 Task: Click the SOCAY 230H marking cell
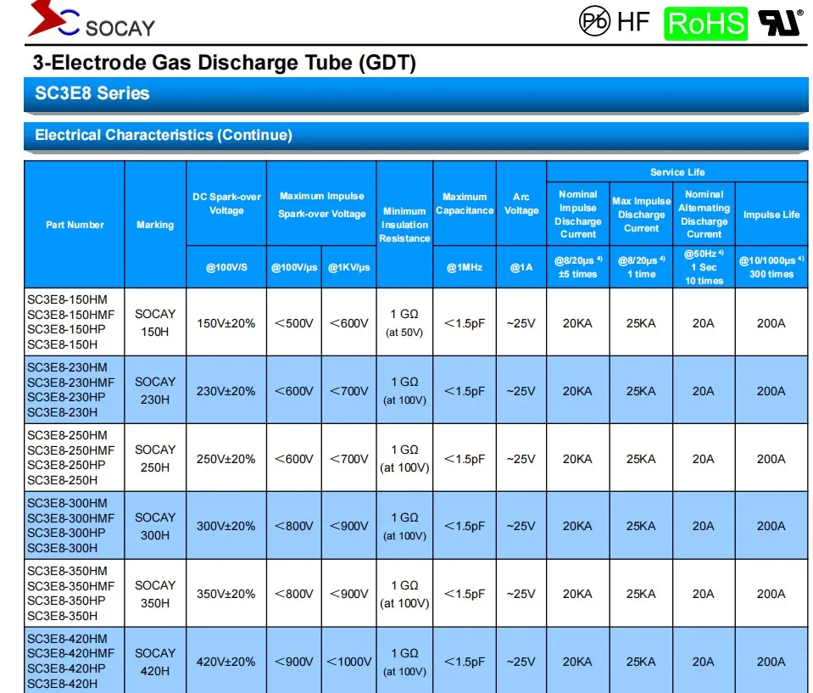(x=155, y=390)
